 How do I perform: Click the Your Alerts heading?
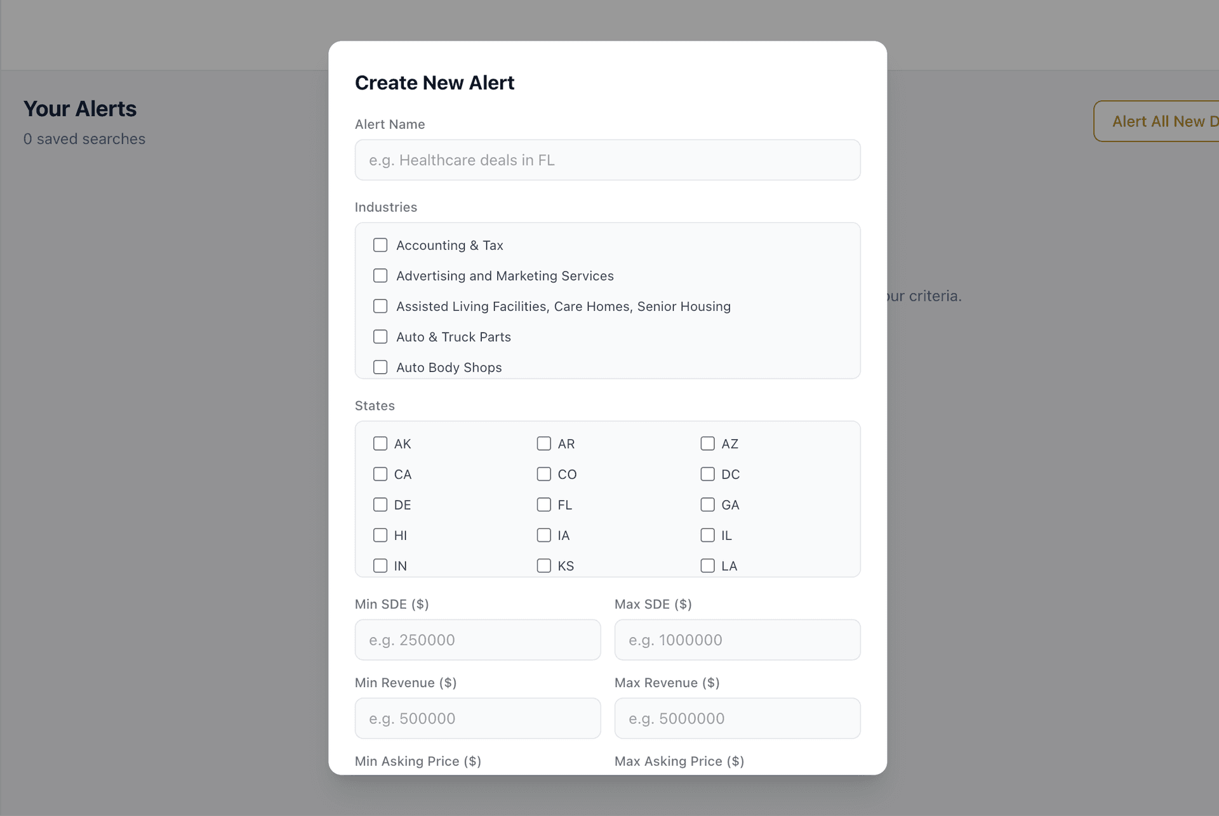(80, 109)
